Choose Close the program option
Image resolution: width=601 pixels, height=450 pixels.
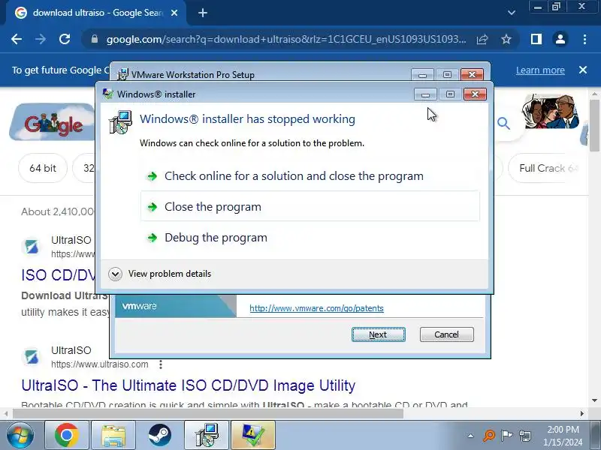pos(310,207)
